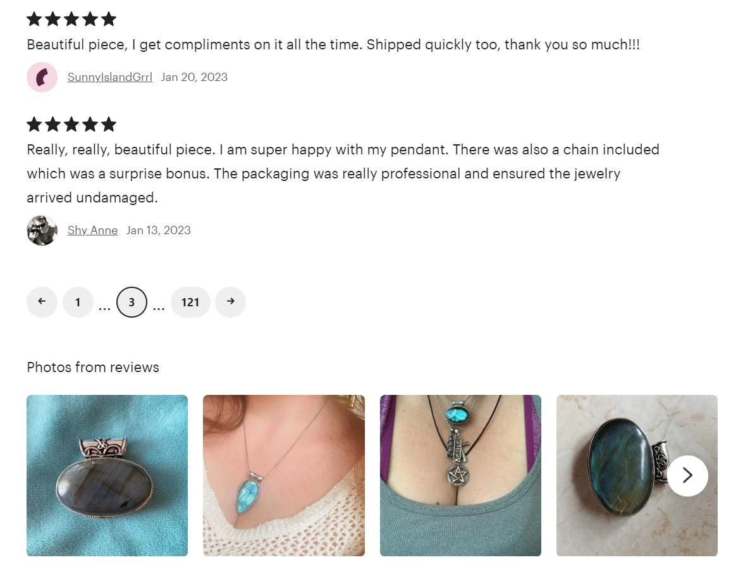Viewport: 743px width, 567px height.
Task: Open layered necklaces with pentacle photo
Action: point(460,475)
